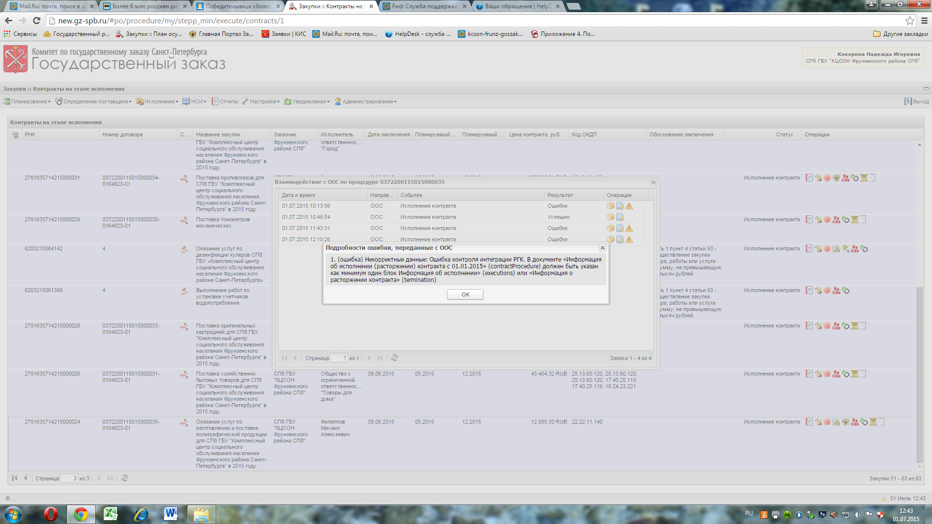932x524 pixels.
Task: Click the contracts list vertical scrollbar
Action: [919, 374]
